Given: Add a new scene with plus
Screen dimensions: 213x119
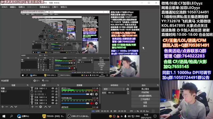Looking at the screenshot, I should pyautogui.click(x=3, y=107).
